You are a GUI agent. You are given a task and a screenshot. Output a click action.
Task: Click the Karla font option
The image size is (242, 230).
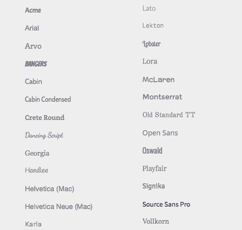(33, 224)
